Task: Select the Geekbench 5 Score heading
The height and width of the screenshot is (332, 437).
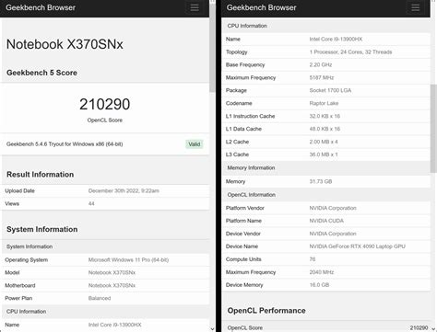Action: tap(41, 73)
